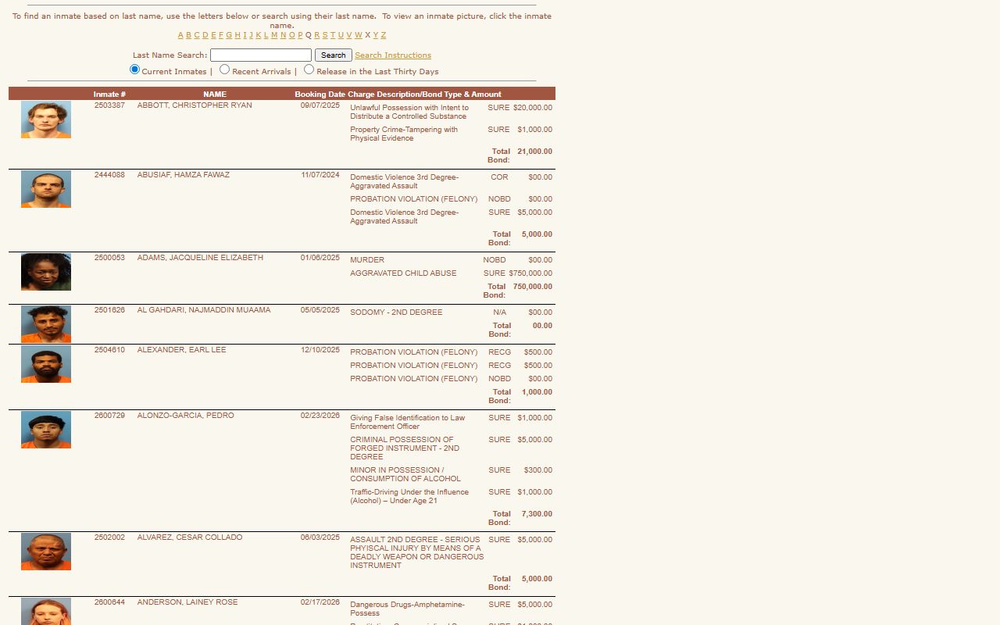Image resolution: width=1000 pixels, height=625 pixels.
Task: Click the $750,000.00 bond amount
Action: (530, 273)
